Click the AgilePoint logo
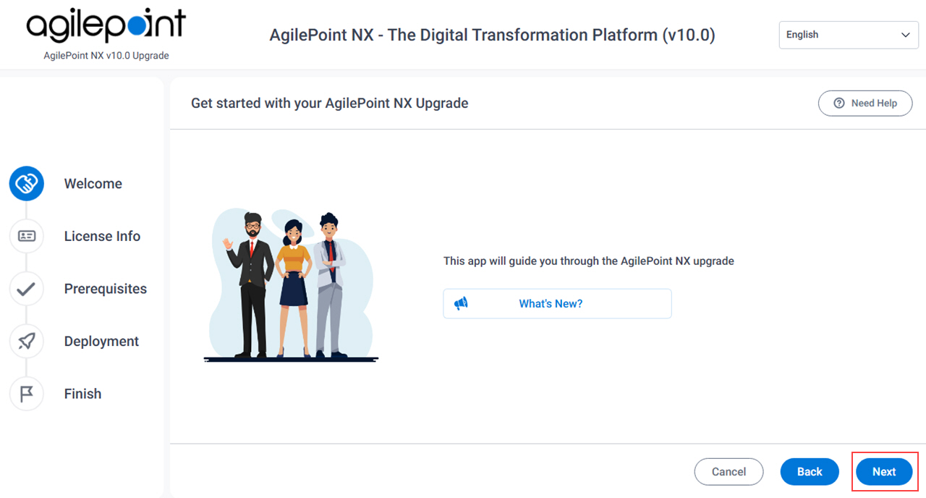926x498 pixels. pyautogui.click(x=106, y=26)
